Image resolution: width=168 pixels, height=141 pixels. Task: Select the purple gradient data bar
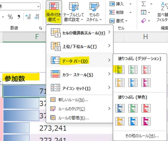coord(146,83)
